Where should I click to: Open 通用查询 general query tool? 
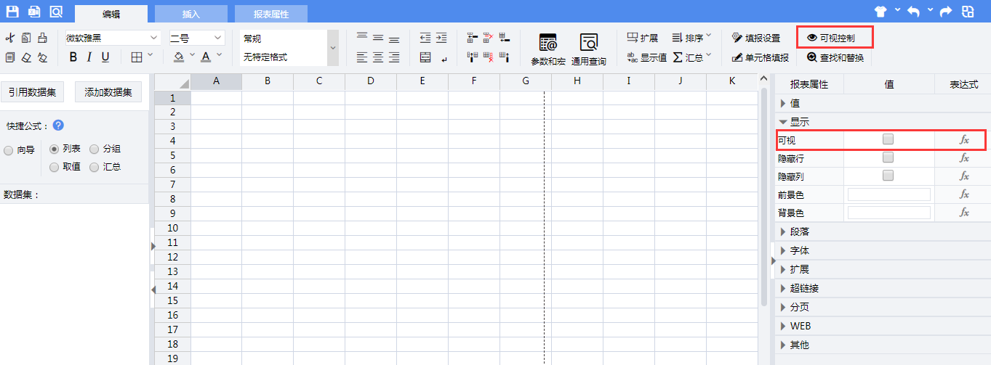tap(588, 49)
